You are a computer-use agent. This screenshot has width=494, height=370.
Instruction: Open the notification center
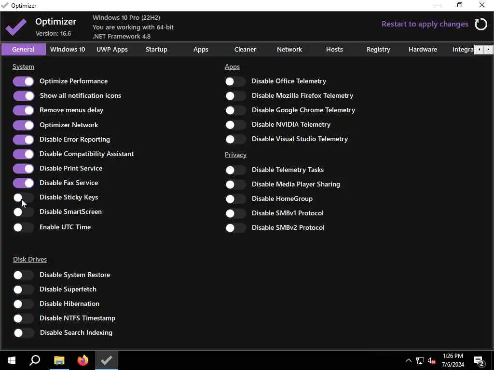coord(479,360)
